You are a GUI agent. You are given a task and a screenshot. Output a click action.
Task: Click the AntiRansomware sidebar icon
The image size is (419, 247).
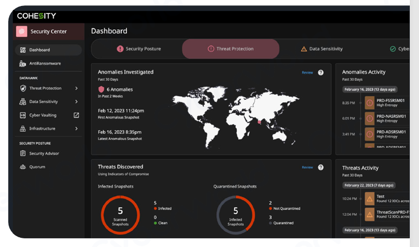pos(23,64)
